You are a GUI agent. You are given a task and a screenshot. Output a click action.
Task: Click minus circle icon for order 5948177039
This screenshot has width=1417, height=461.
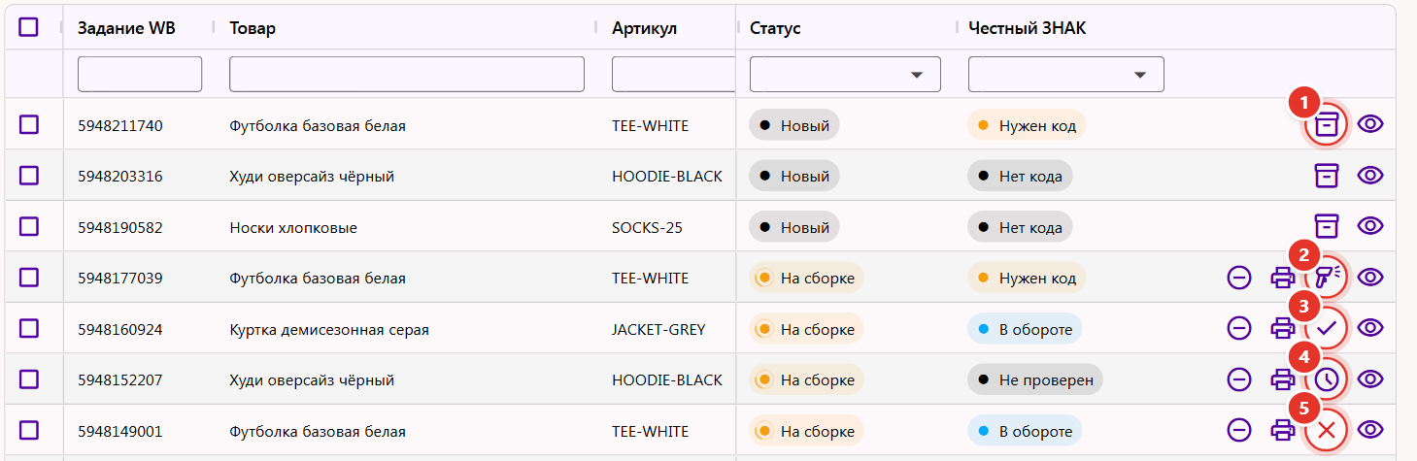(x=1239, y=277)
